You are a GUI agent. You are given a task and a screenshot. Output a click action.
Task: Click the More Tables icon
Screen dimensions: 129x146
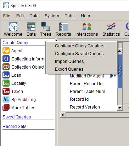click(x=6, y=107)
